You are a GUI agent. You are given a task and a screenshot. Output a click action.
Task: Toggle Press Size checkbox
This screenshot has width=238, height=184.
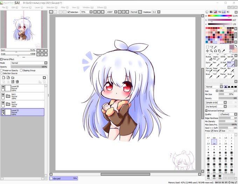coord(220,131)
